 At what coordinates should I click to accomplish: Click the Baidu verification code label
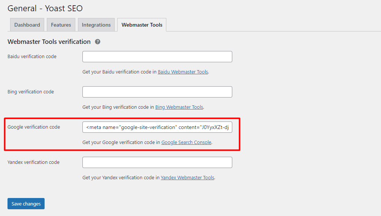point(31,56)
